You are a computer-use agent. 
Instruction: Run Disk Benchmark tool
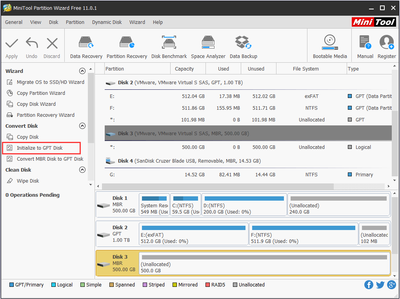(x=169, y=47)
